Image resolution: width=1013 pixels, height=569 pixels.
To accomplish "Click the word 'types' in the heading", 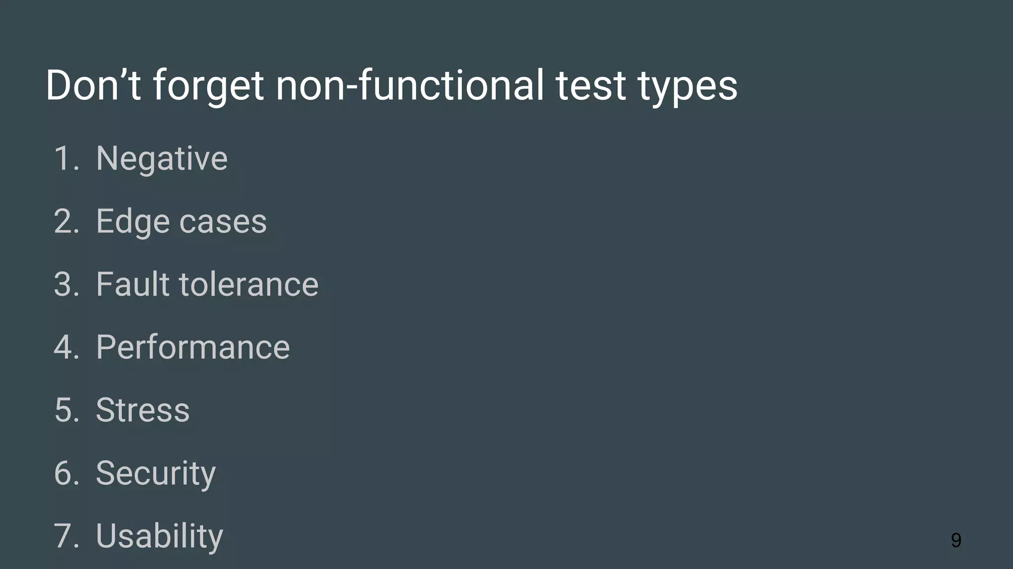I will 688,87.
